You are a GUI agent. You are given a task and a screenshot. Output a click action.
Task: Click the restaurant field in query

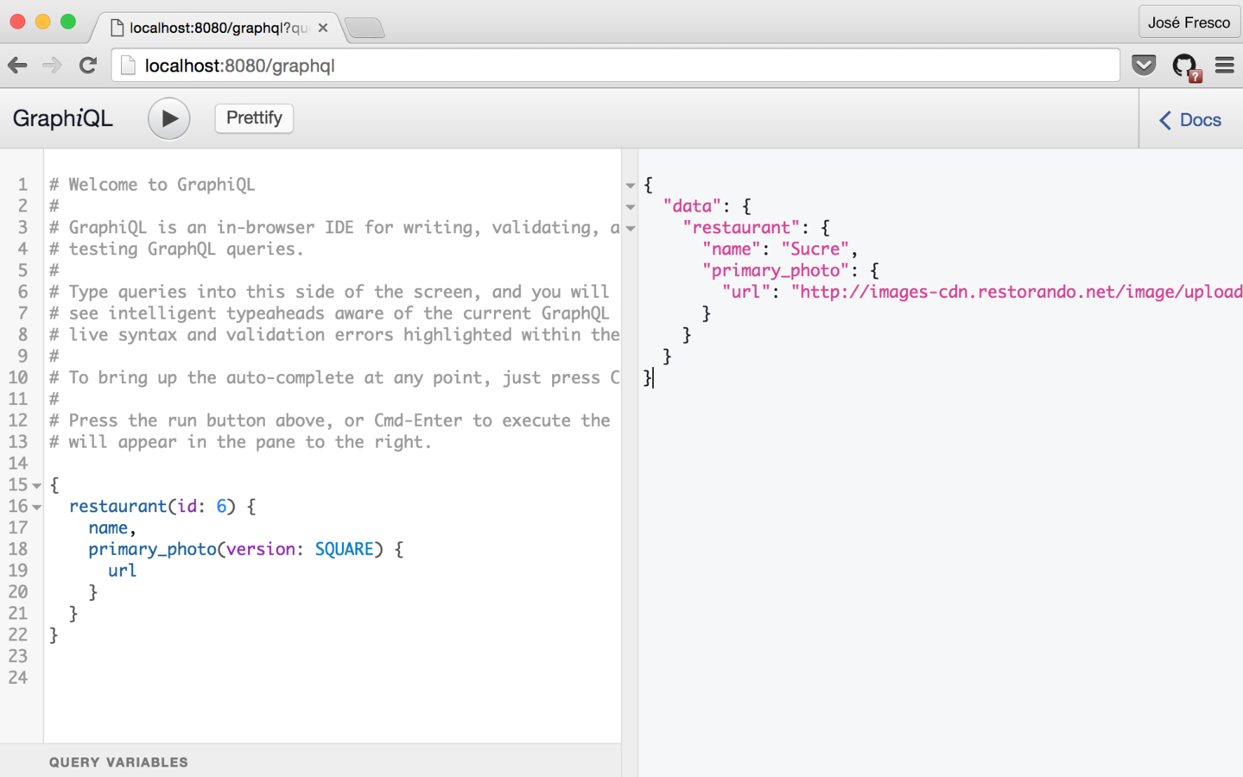[x=118, y=506]
